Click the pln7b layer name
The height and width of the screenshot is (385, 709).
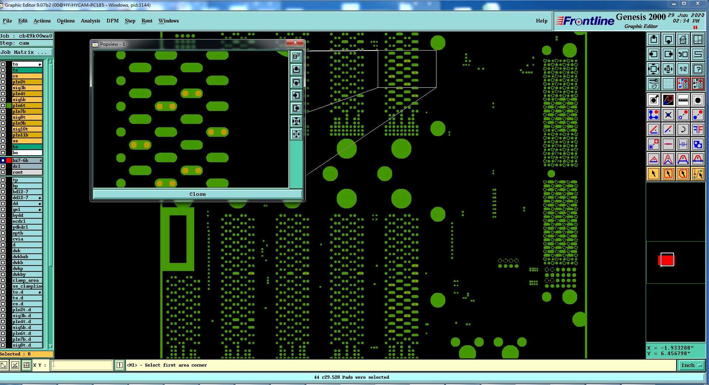pyautogui.click(x=27, y=111)
